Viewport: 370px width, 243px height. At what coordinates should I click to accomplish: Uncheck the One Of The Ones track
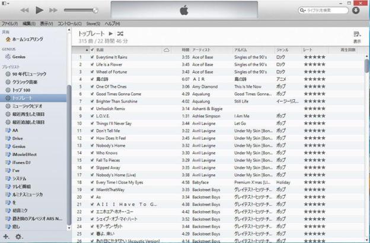[x=92, y=86]
